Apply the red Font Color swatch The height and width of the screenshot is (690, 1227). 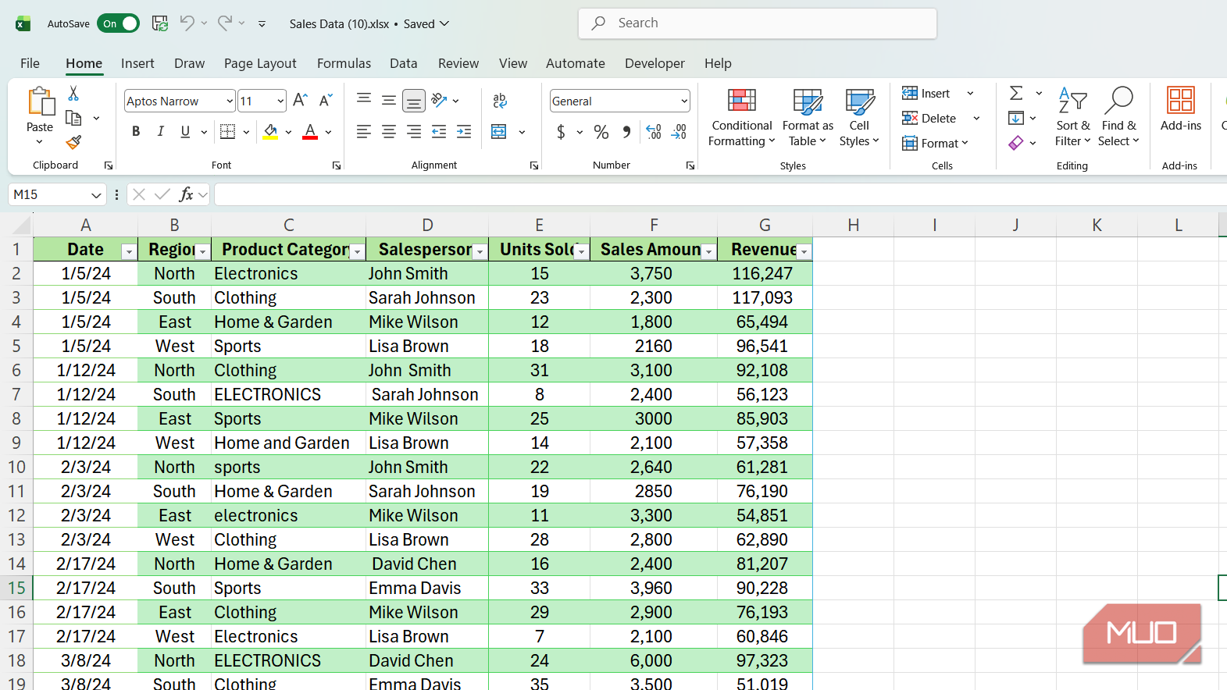tap(310, 132)
